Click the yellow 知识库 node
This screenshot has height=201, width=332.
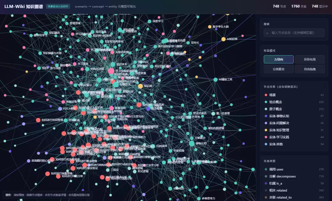pyautogui.click(x=140, y=86)
